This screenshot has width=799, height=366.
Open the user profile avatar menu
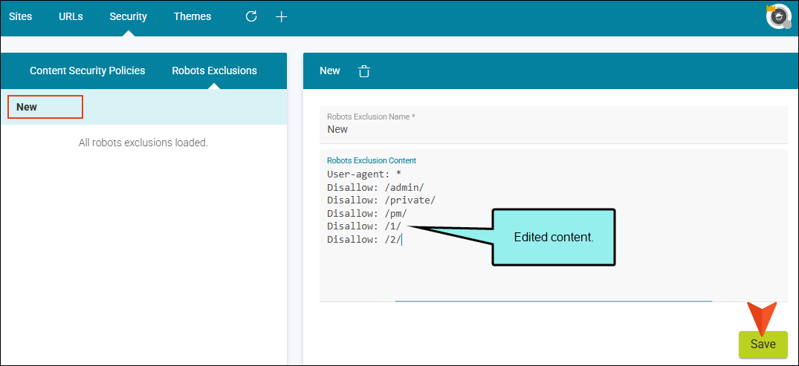778,17
